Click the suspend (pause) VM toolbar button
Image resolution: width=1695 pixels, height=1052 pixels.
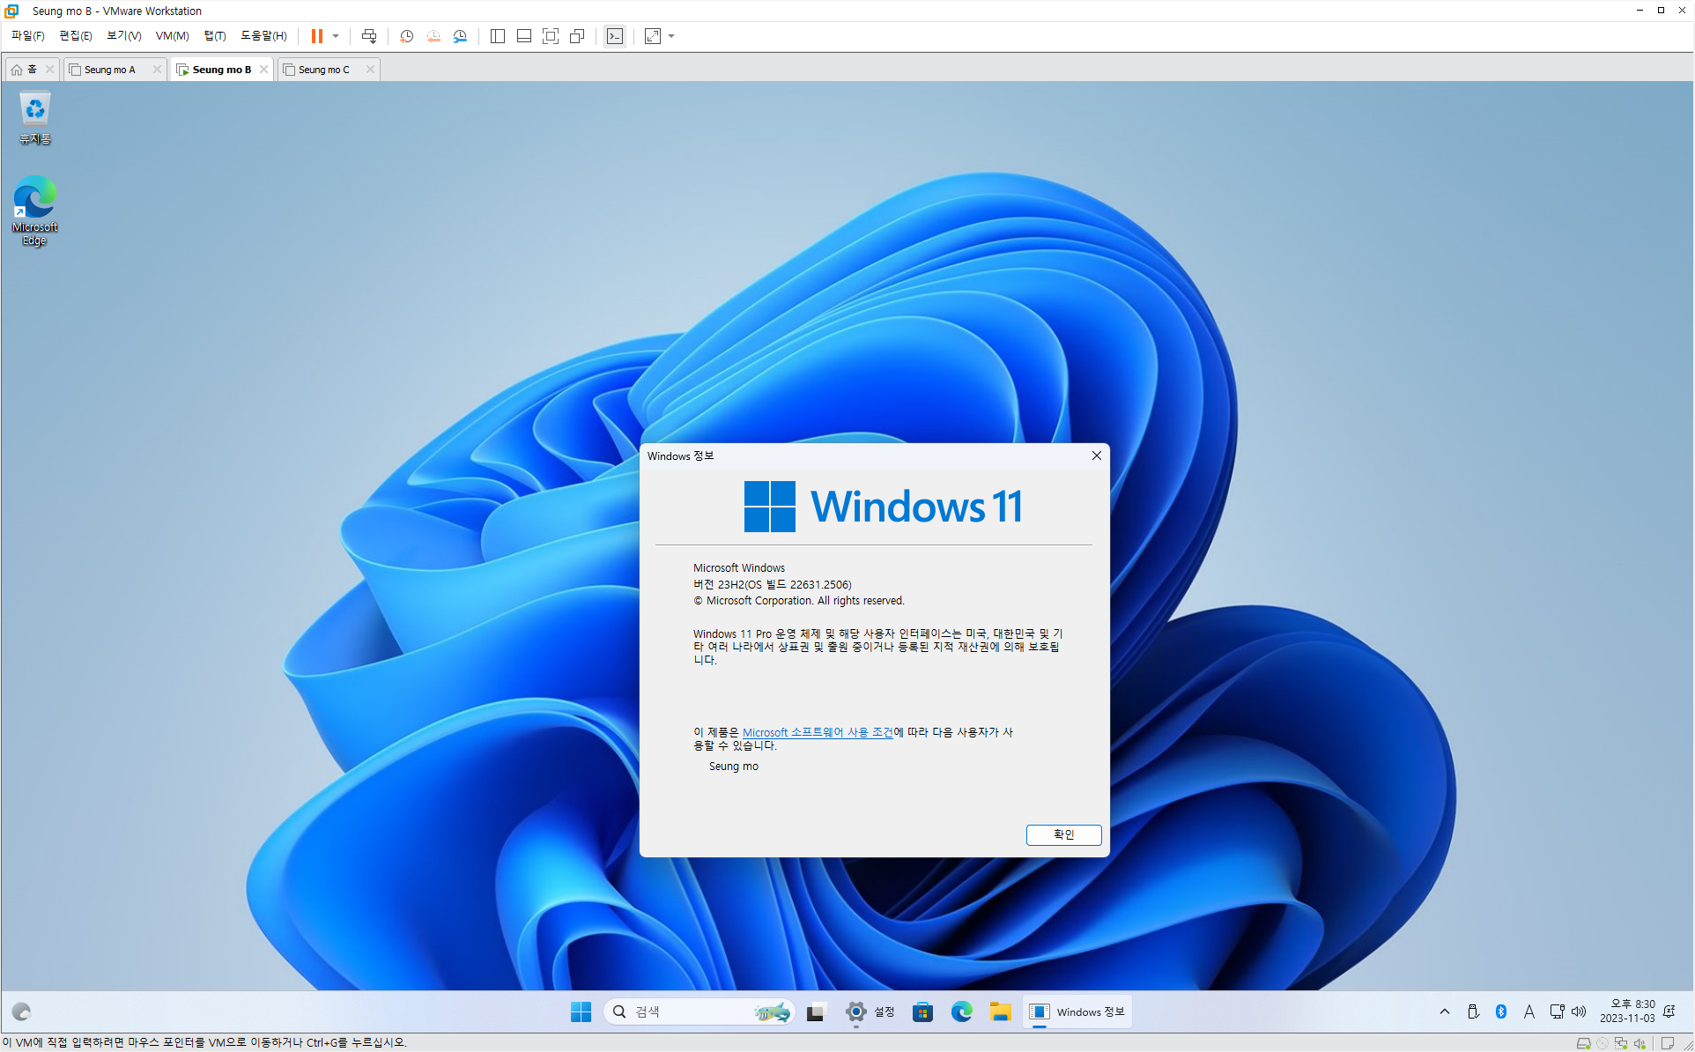pyautogui.click(x=316, y=36)
